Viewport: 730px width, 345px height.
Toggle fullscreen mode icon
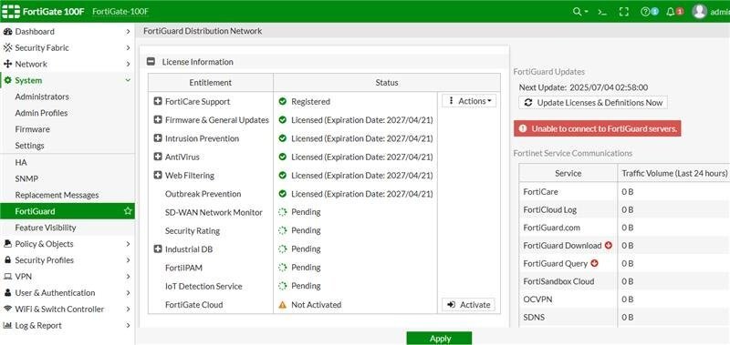pyautogui.click(x=624, y=12)
